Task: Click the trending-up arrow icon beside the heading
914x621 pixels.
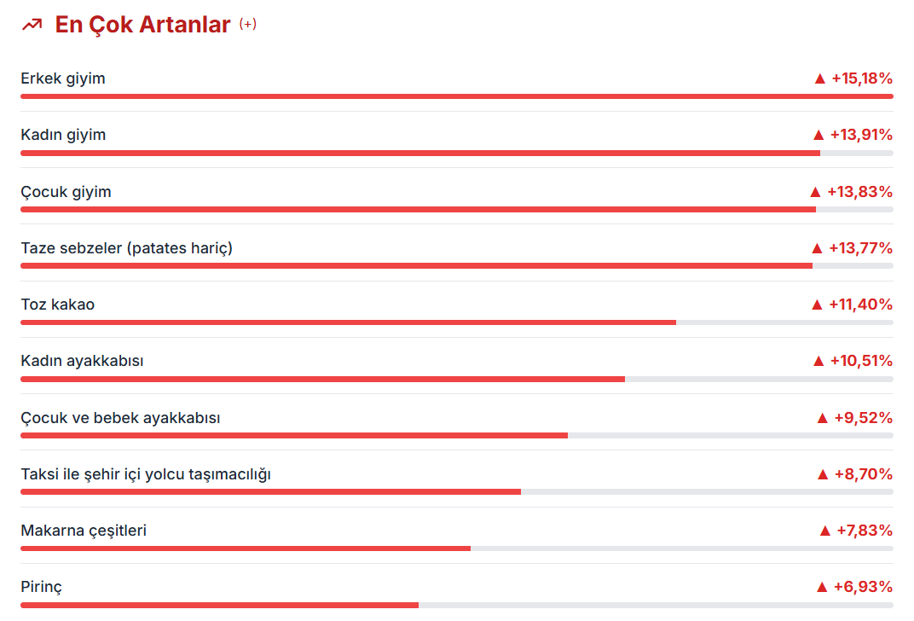Action: [32, 25]
